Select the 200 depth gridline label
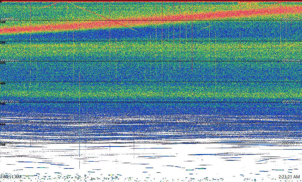 click(x=3, y=42)
